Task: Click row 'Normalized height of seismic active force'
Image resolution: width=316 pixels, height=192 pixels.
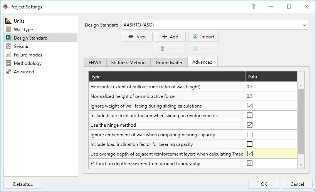Action: coord(166,96)
